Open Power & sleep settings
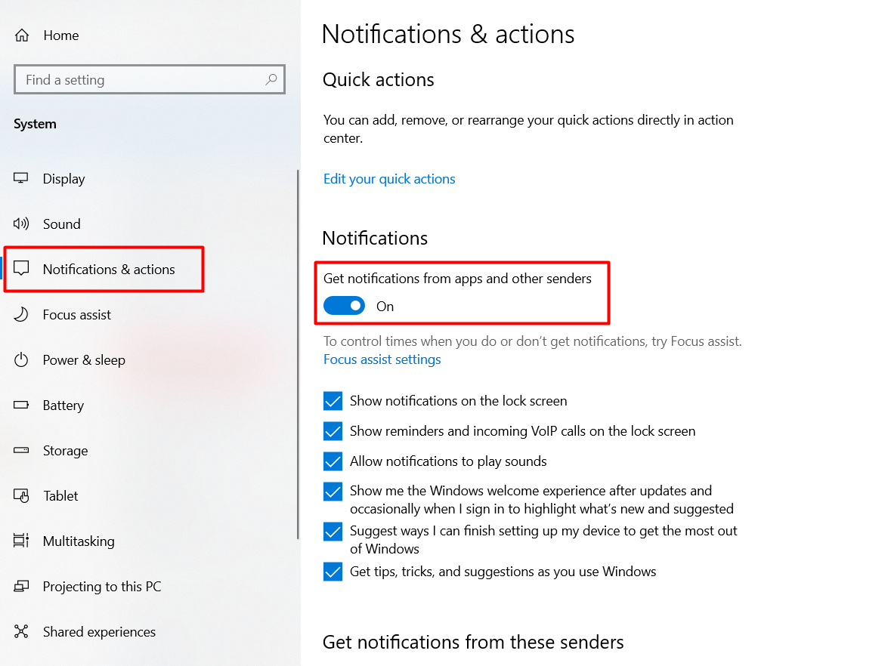Image resolution: width=888 pixels, height=666 pixels. 84,360
